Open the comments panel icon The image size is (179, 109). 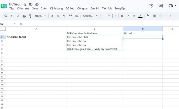pyautogui.click(x=161, y=6)
